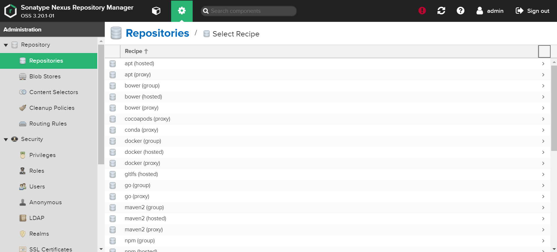Open the Browse cube icon
The width and height of the screenshot is (557, 252).
(x=156, y=11)
